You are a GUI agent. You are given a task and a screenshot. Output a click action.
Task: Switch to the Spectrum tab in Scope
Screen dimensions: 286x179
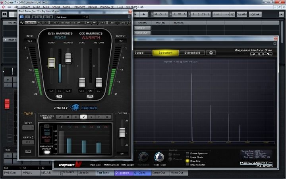click(x=165, y=53)
